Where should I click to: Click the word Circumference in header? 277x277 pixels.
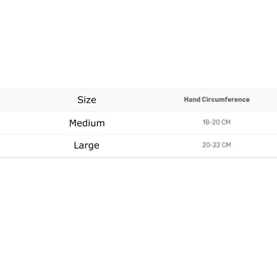tap(226, 99)
